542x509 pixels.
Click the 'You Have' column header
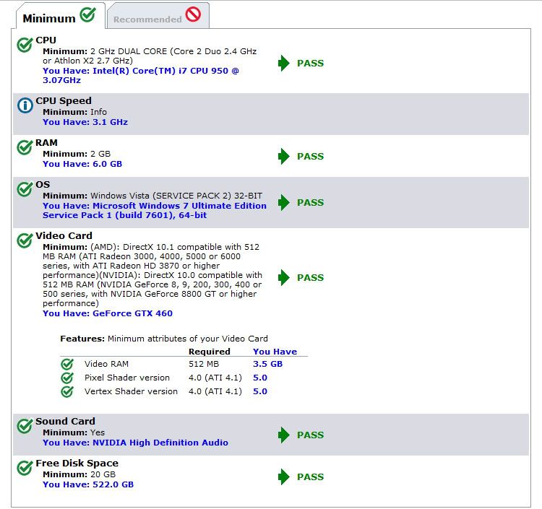(275, 352)
